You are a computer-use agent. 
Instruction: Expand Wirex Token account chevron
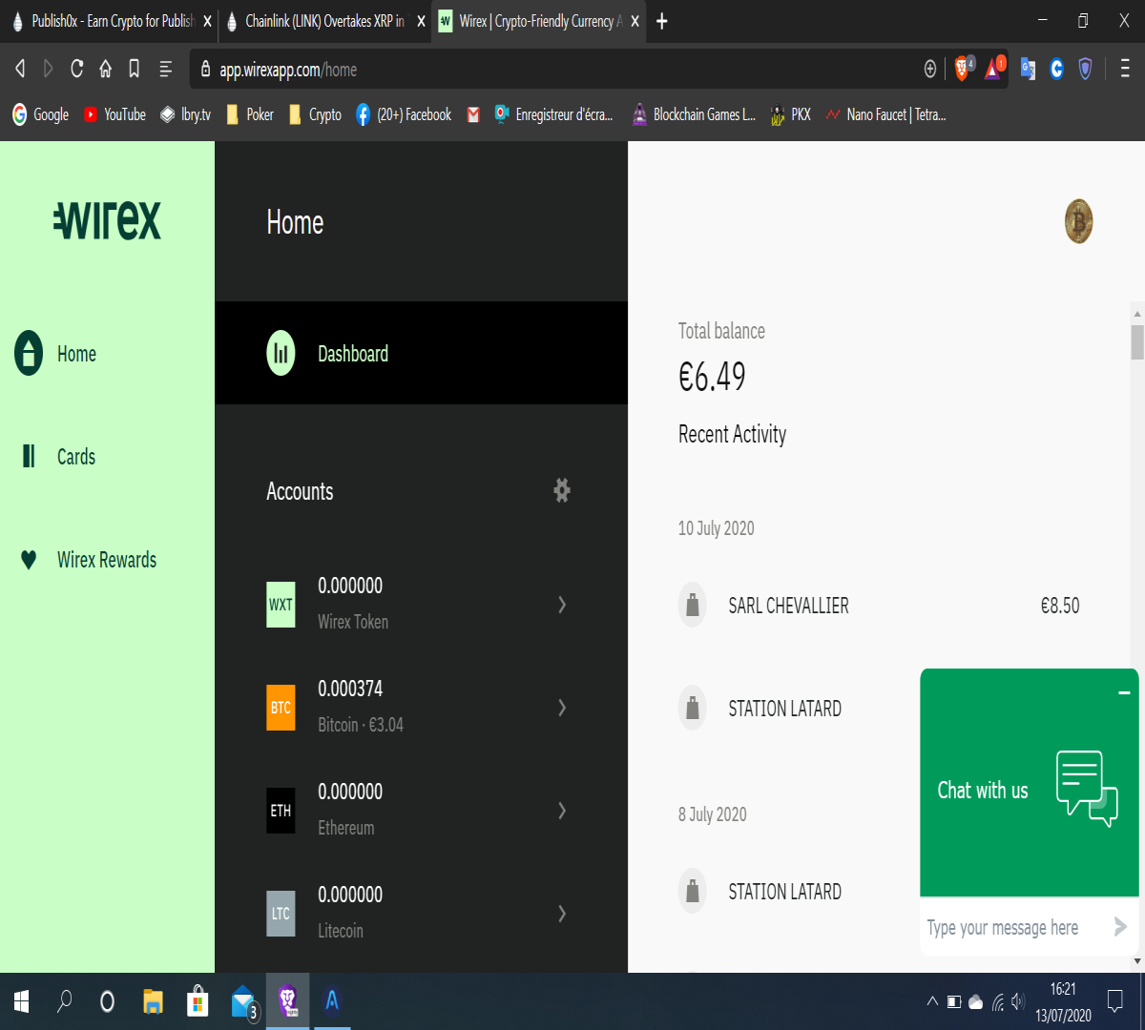pyautogui.click(x=562, y=605)
